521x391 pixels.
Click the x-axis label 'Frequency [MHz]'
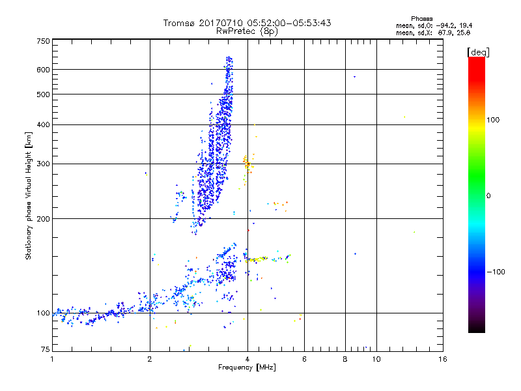pos(247,368)
